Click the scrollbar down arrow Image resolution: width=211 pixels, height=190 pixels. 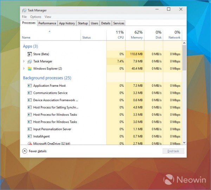pyautogui.click(x=184, y=142)
